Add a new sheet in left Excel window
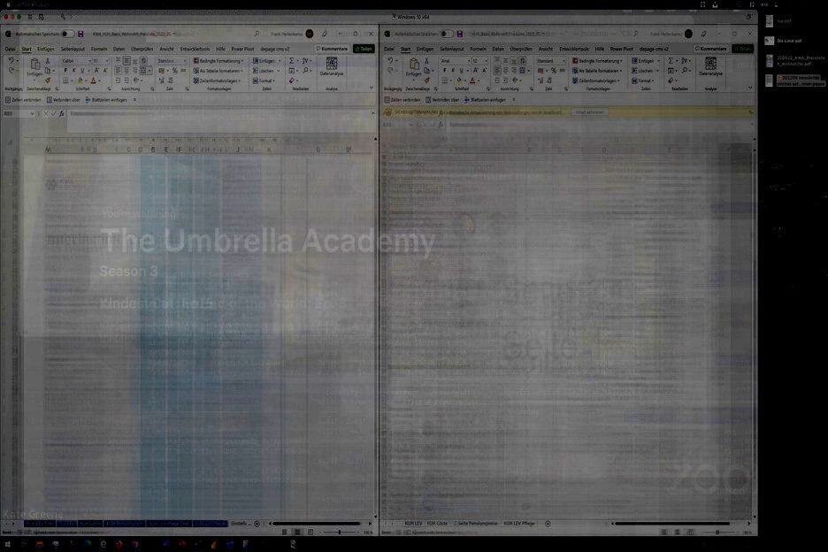Screen dimensions: 828x552 coord(257,524)
